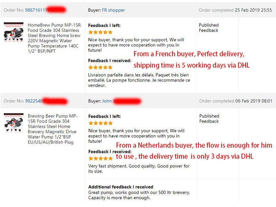Open the FR shopper buyer link
The width and height of the screenshot is (276, 207).
click(114, 10)
